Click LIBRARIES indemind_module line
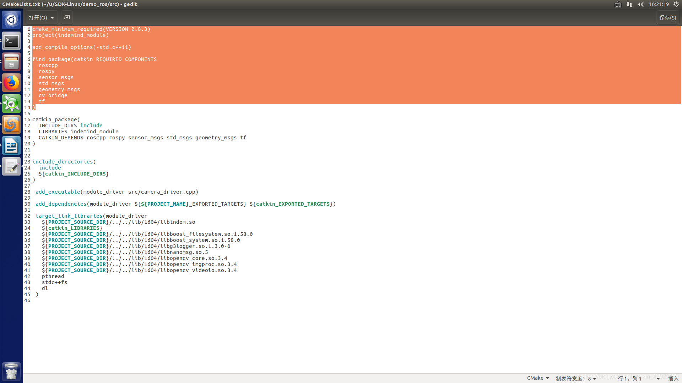 (x=79, y=132)
